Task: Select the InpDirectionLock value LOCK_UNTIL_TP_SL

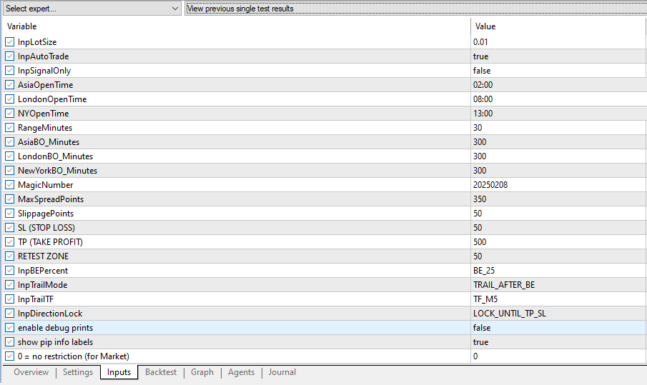Action: click(x=508, y=314)
